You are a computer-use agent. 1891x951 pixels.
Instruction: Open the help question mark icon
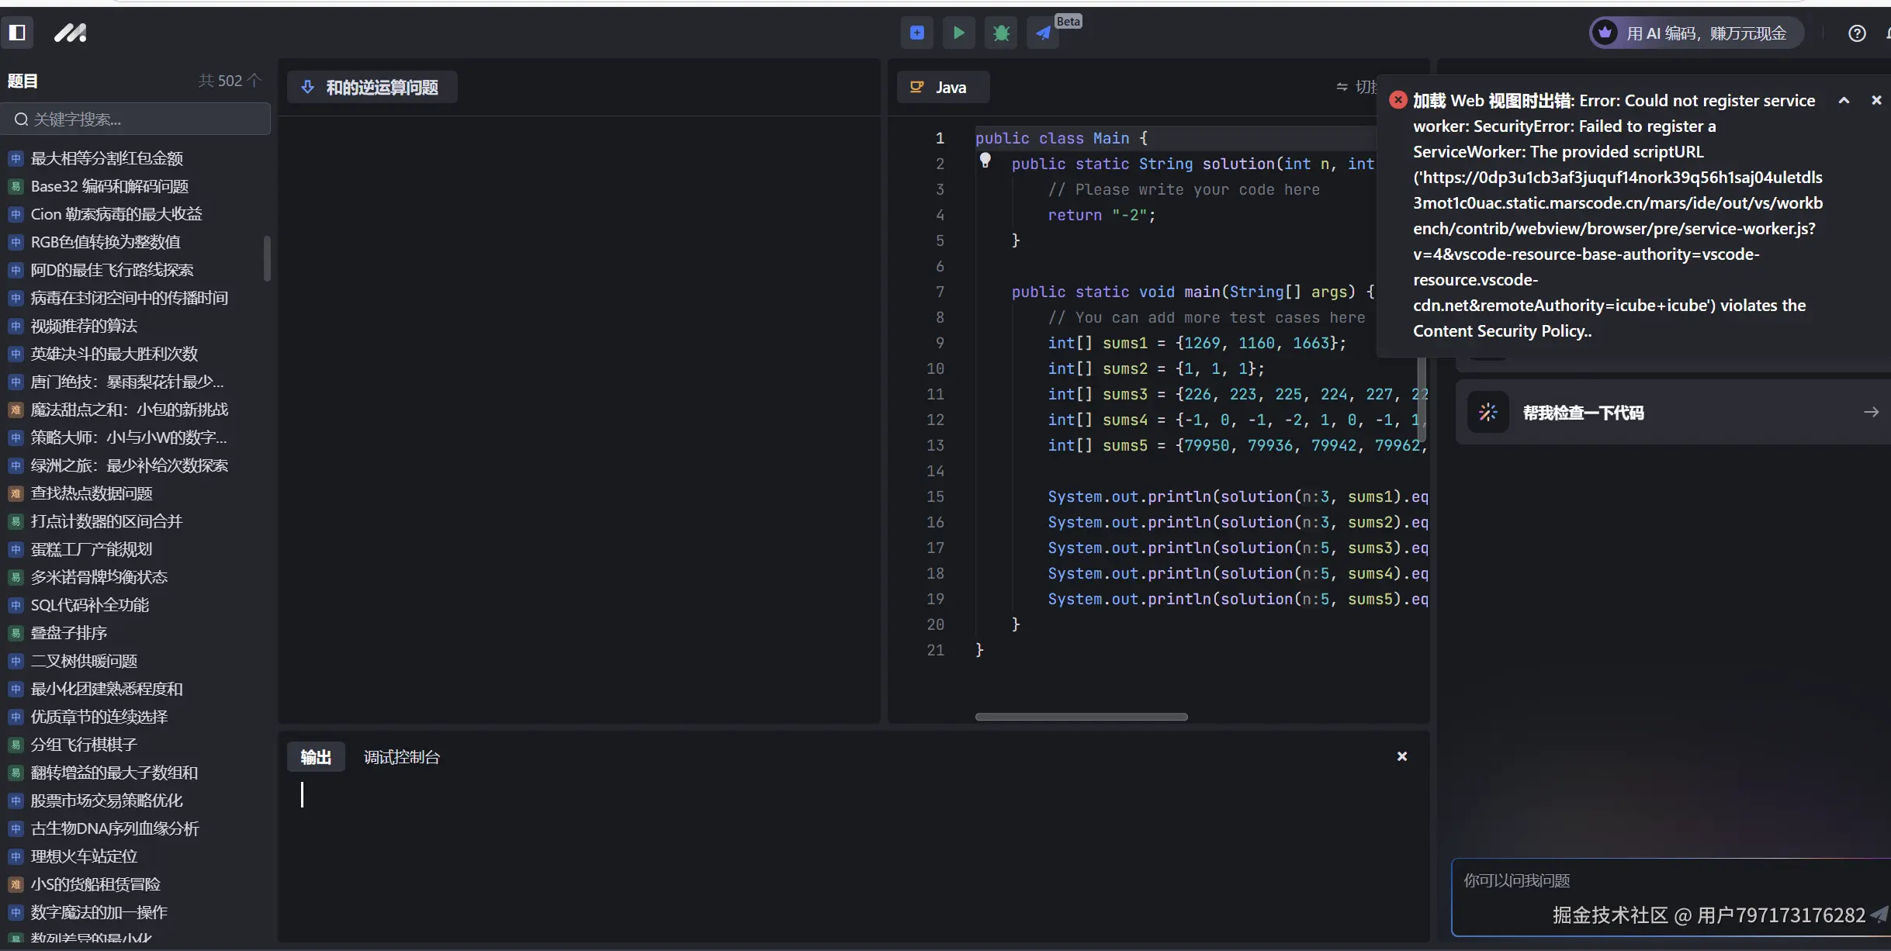[x=1856, y=33]
